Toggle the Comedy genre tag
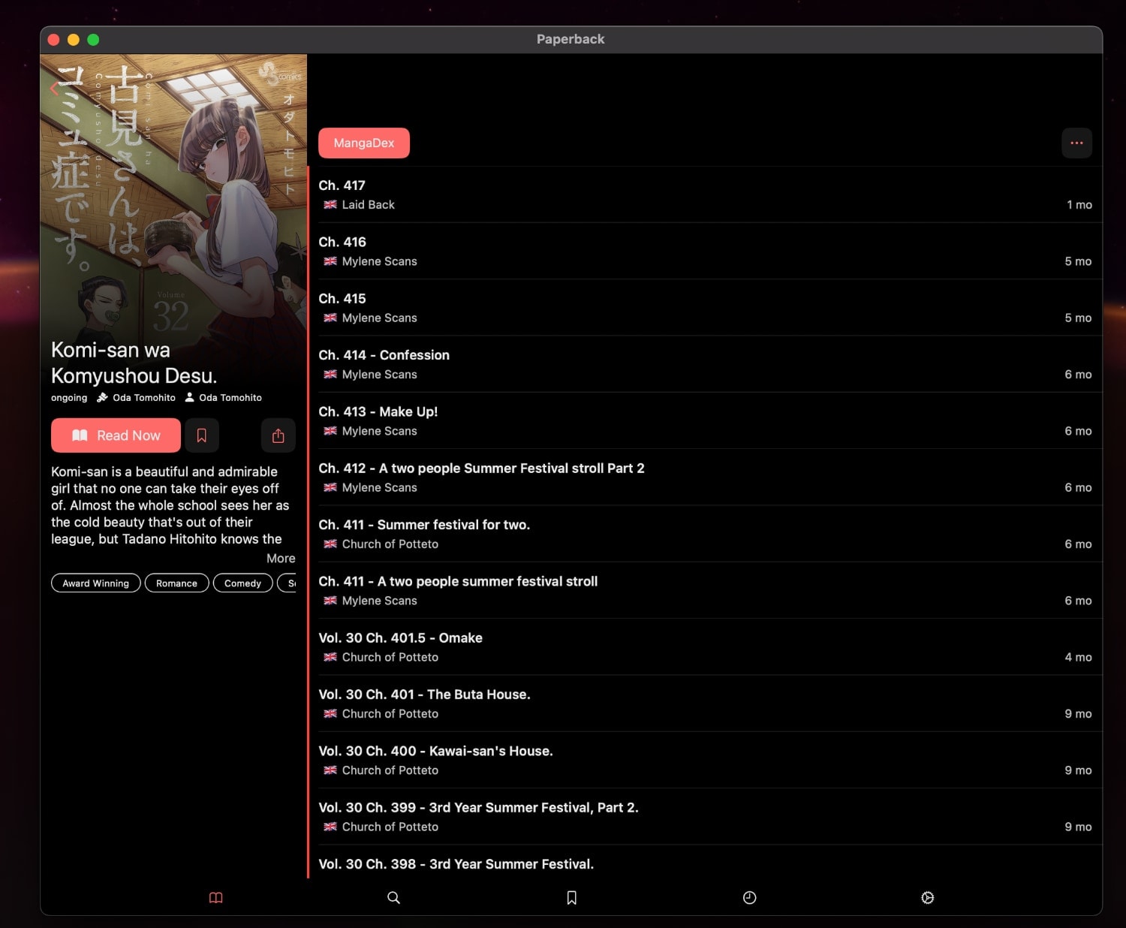This screenshot has height=928, width=1126. pyautogui.click(x=242, y=583)
